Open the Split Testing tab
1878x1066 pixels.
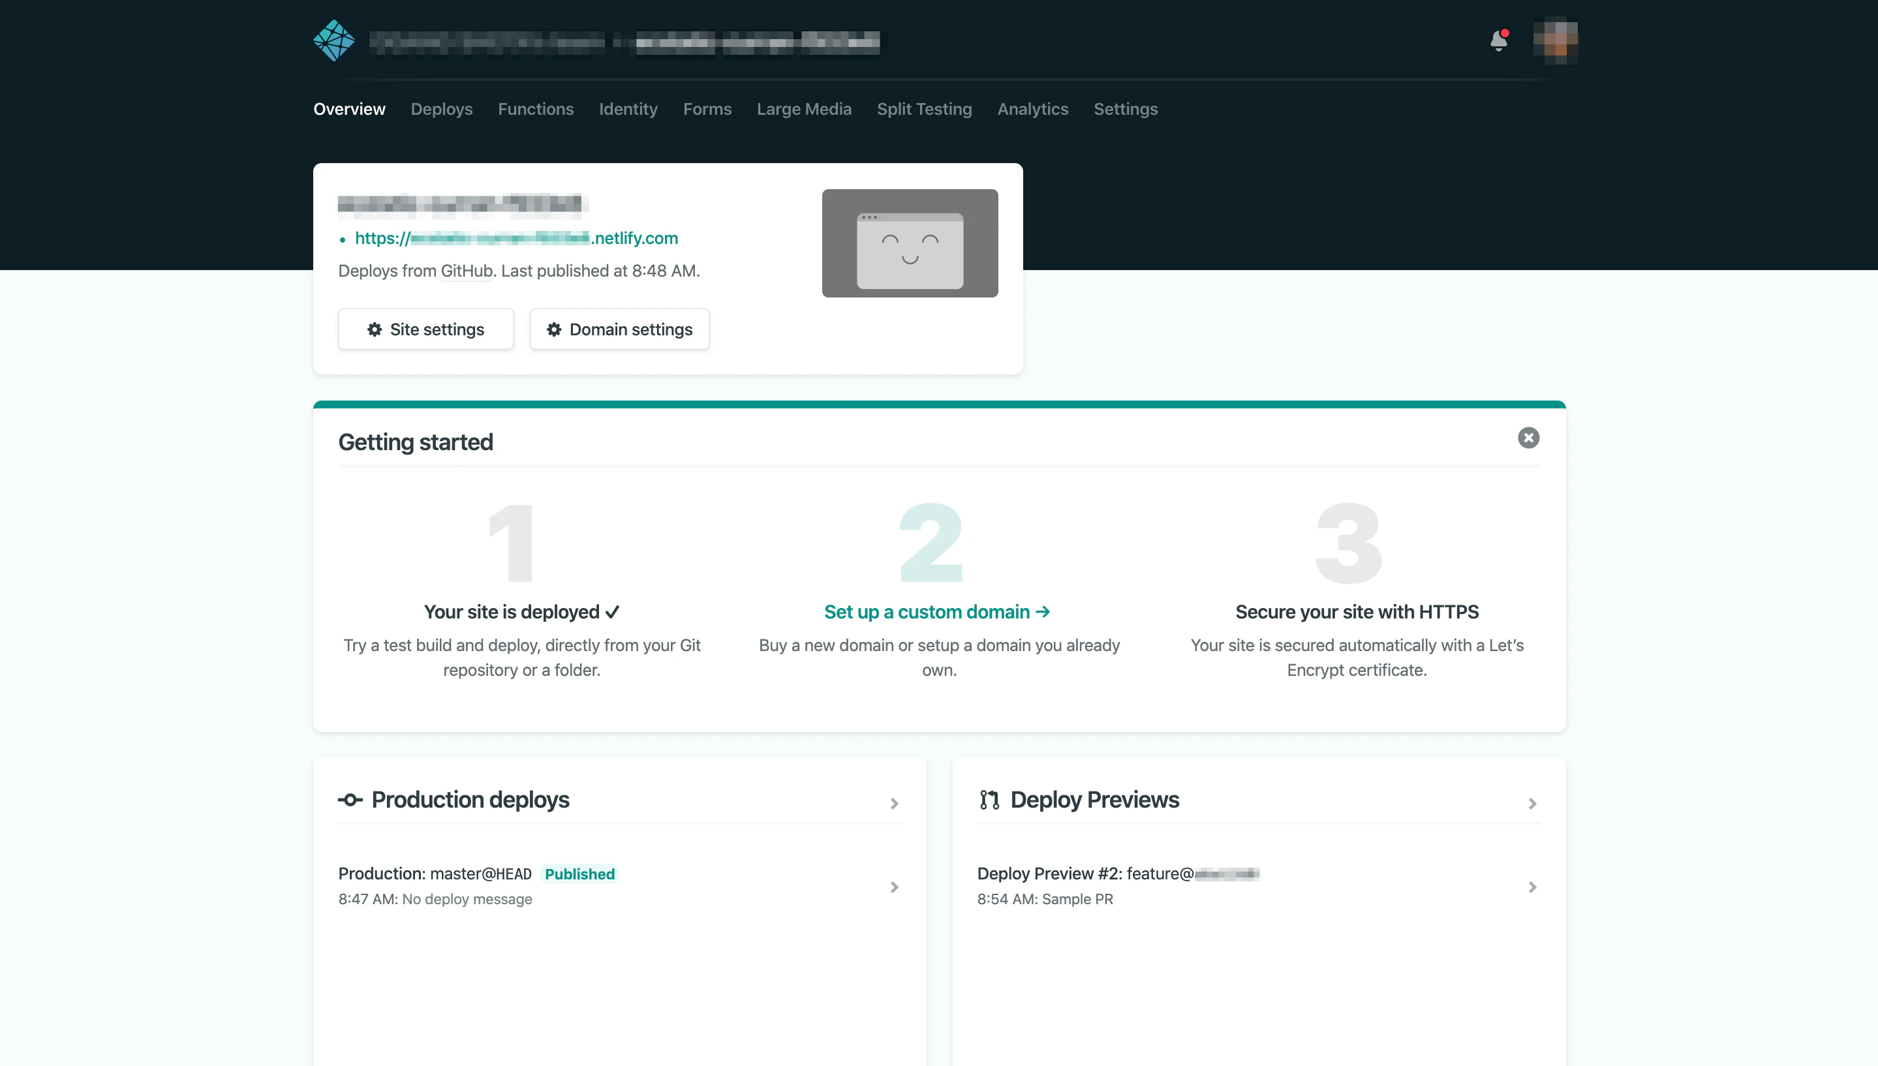click(x=924, y=109)
